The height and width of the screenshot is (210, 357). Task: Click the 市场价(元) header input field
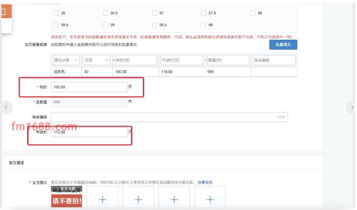181,60
